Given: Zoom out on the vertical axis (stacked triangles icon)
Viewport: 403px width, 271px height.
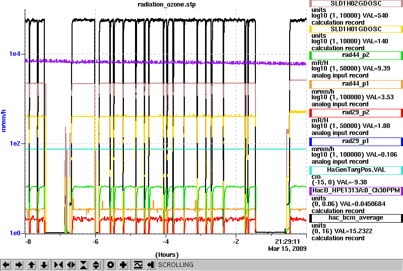Looking at the screenshot, I should [96, 265].
